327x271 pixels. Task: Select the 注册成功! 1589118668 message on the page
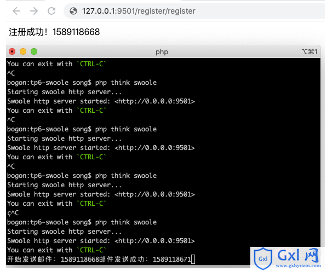[54, 32]
